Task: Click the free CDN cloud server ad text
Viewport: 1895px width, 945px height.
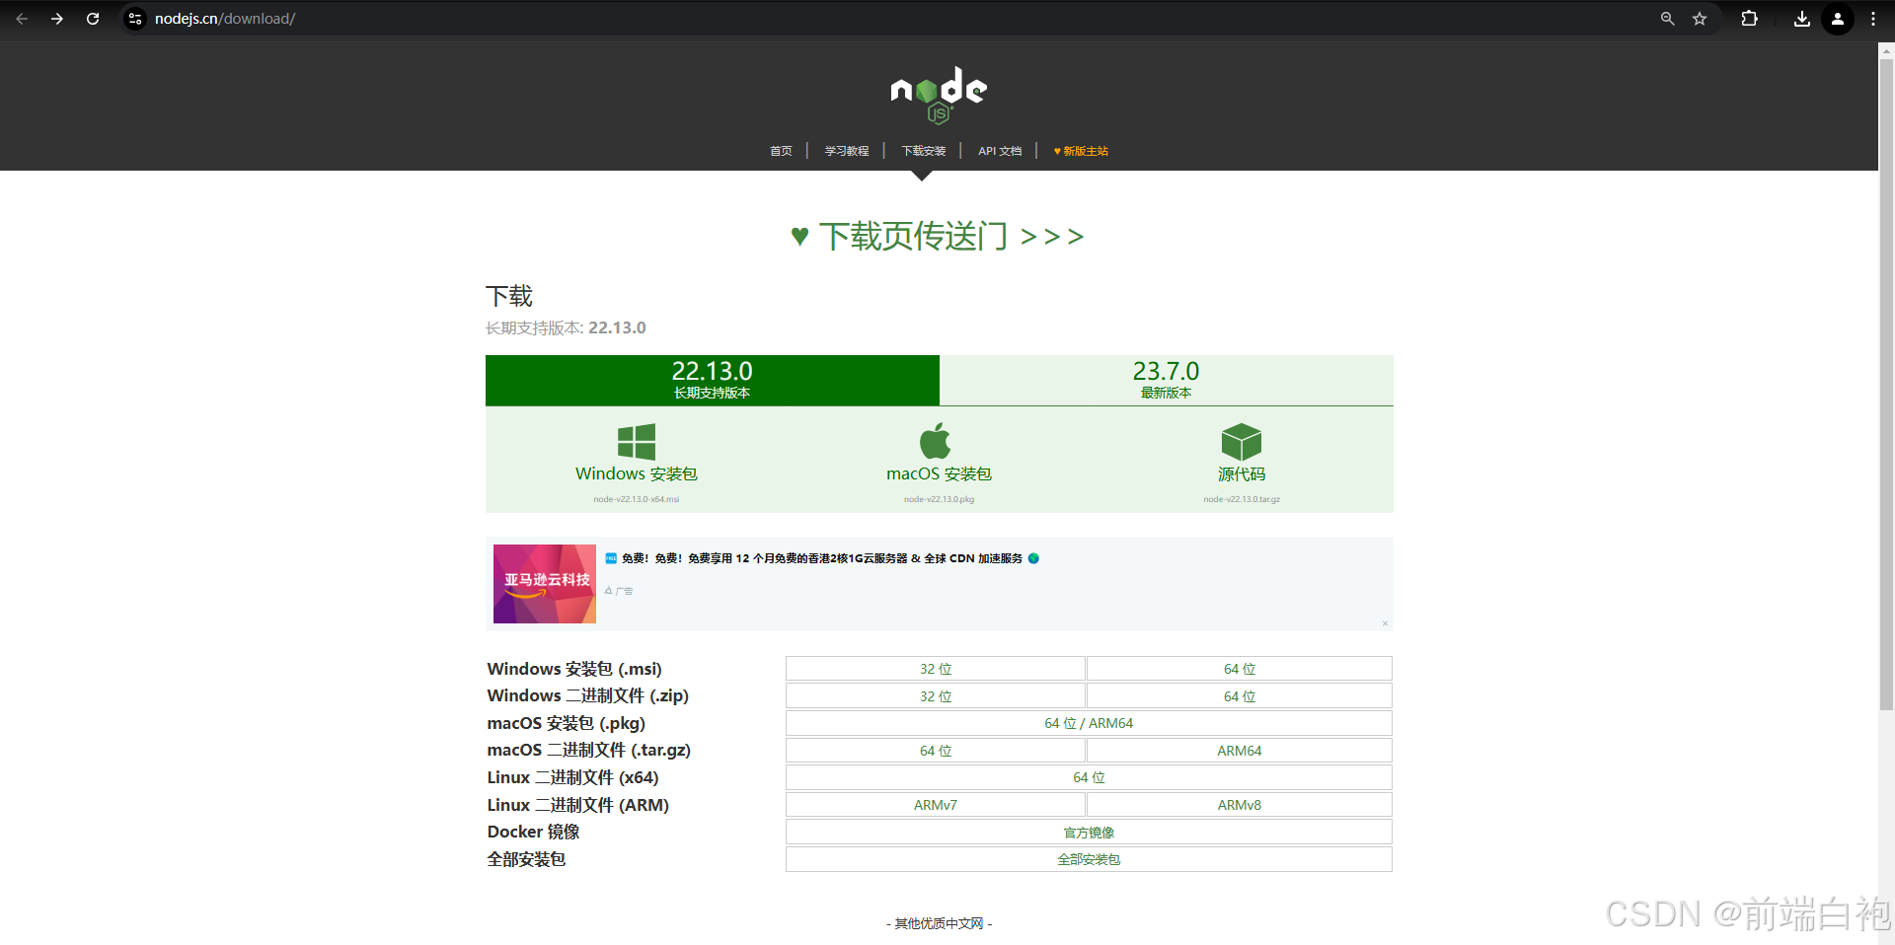Action: pyautogui.click(x=822, y=558)
